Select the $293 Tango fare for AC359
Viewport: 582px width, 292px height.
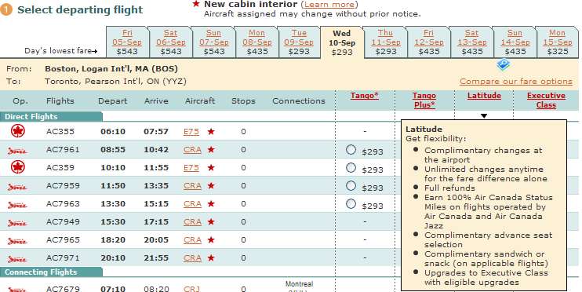point(351,168)
